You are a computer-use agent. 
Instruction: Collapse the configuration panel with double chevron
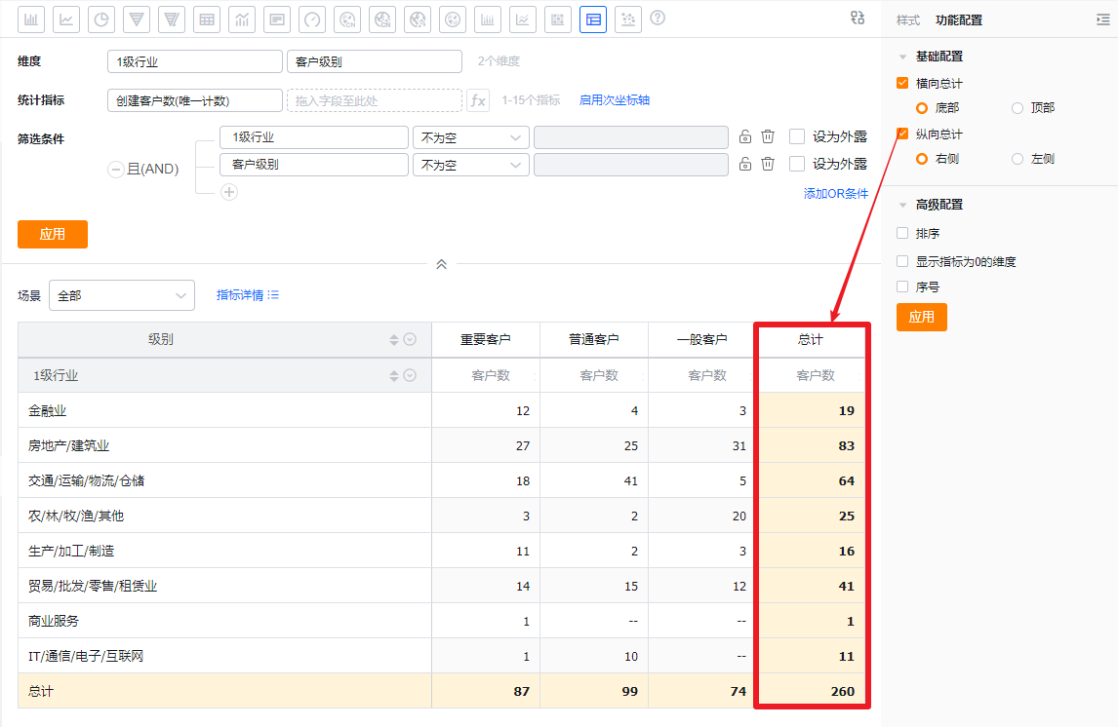pos(441,264)
